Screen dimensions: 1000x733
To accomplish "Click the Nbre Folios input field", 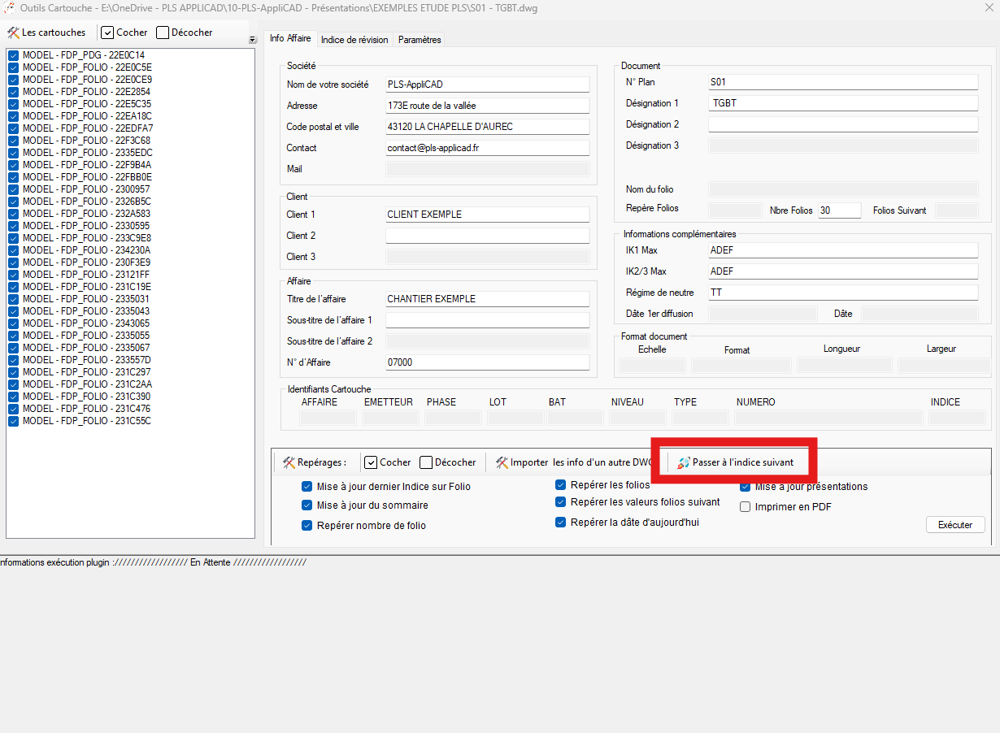I will pyautogui.click(x=839, y=210).
